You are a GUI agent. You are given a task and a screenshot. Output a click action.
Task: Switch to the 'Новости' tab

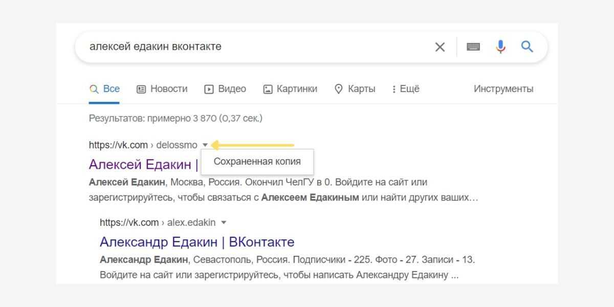(x=162, y=89)
